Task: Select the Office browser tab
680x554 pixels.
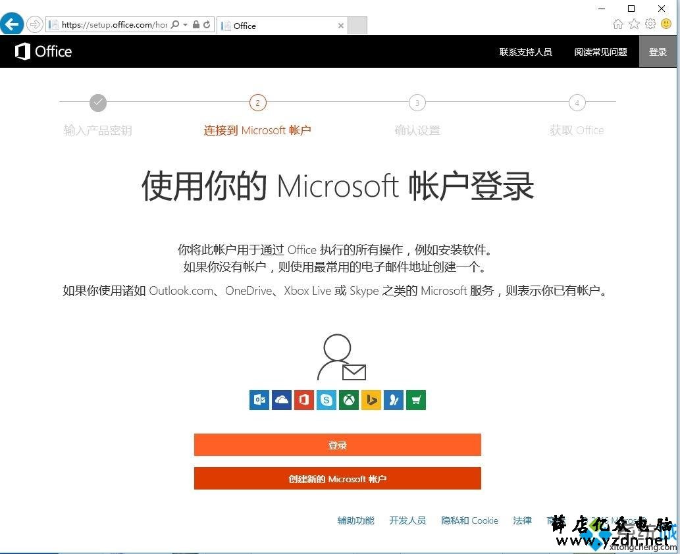Action: coord(282,26)
